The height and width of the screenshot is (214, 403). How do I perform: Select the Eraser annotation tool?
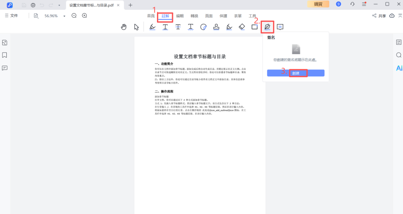(x=242, y=27)
